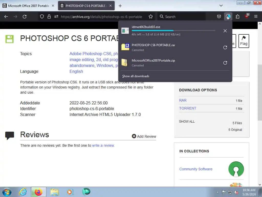Open the list all tabs dropdown
Screen dimensions: 262x197
coord(221,6)
